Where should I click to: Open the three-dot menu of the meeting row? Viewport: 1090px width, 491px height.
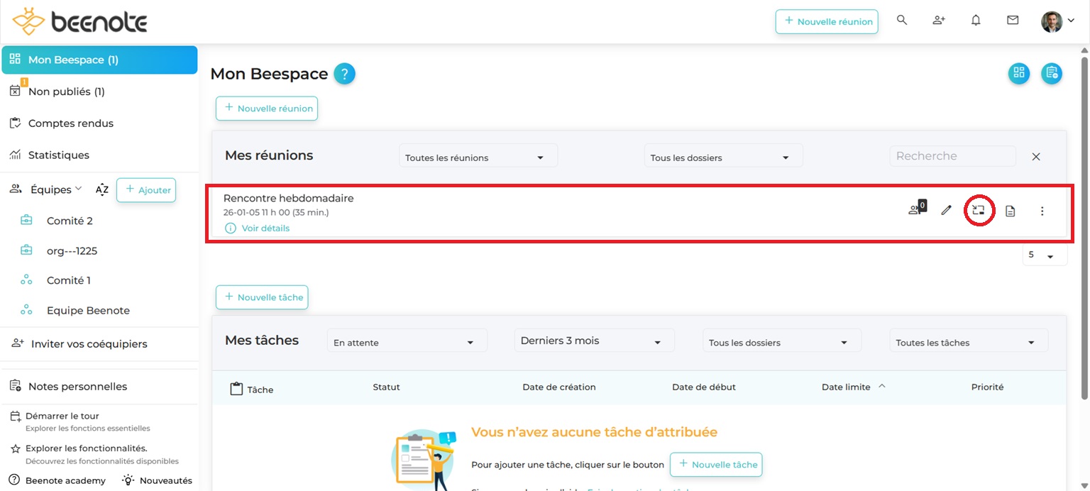1042,211
